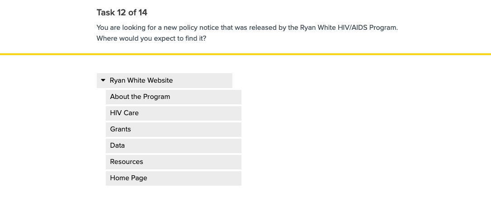This screenshot has width=491, height=201.
Task: Choose the Data row in the menu tree
Action: pyautogui.click(x=173, y=145)
